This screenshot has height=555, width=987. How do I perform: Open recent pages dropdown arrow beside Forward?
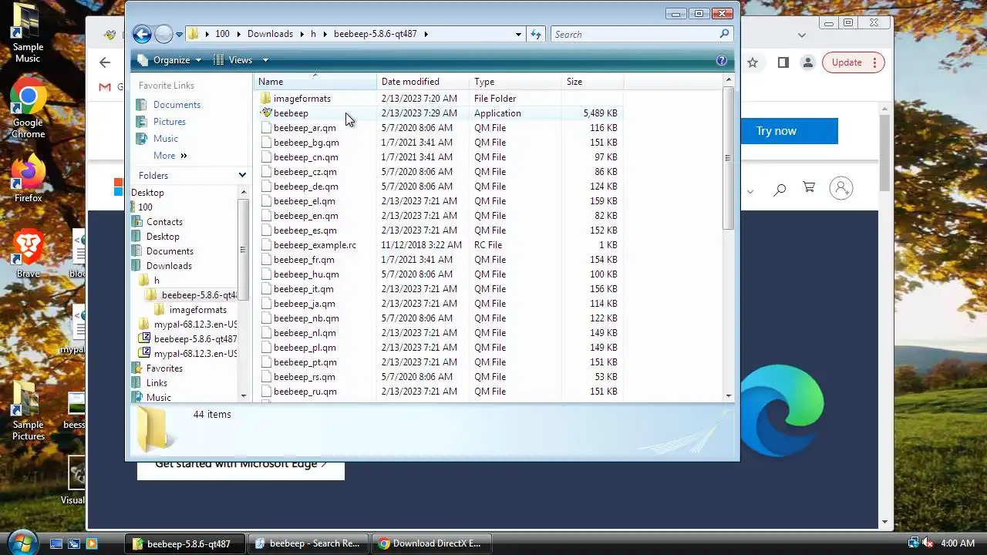(179, 35)
